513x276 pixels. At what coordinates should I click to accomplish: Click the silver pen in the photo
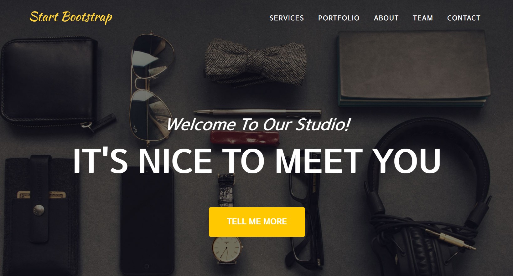(257, 112)
